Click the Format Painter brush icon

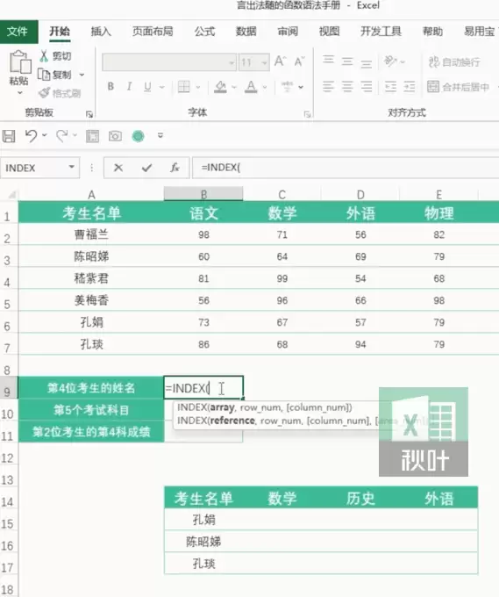pyautogui.click(x=45, y=92)
